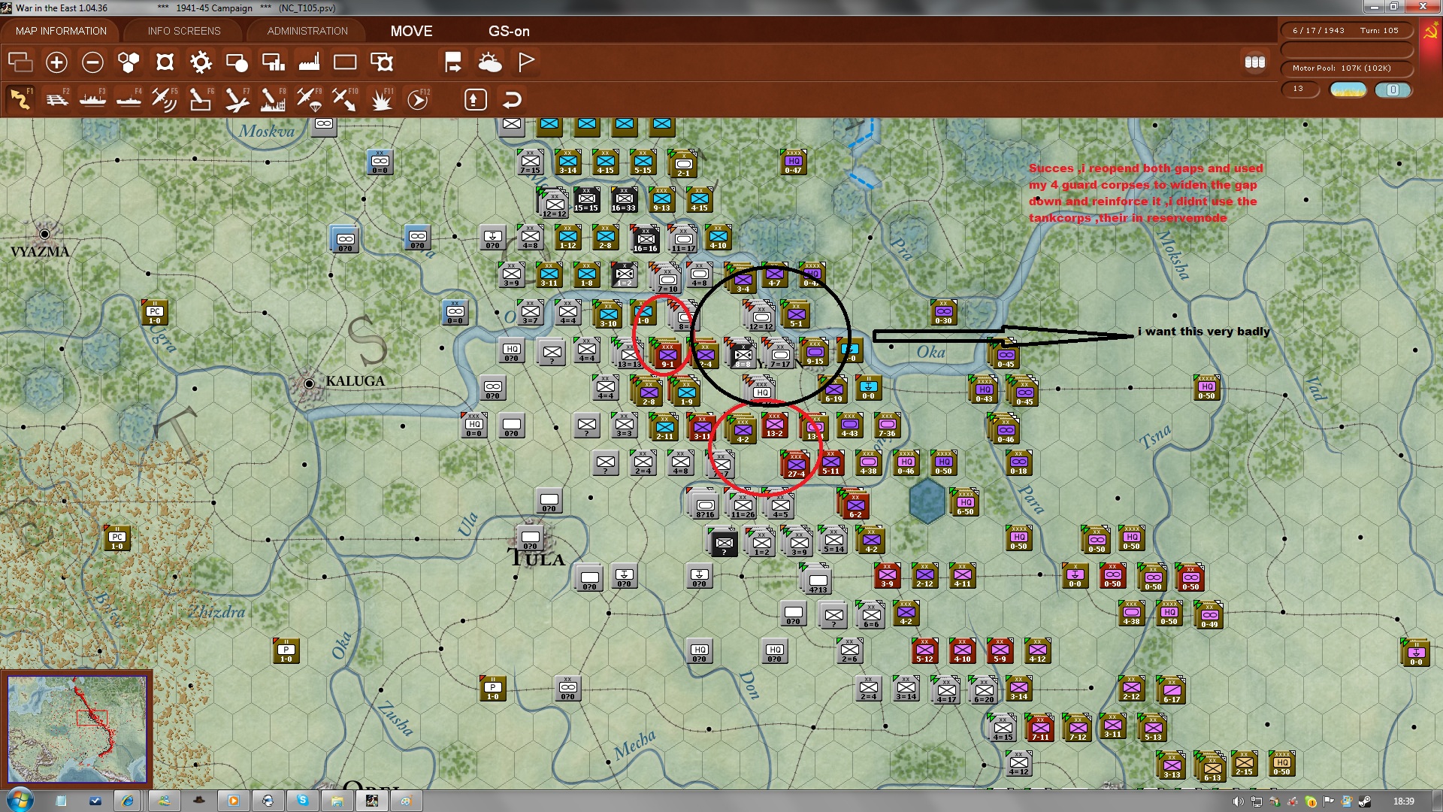Click the taskbar clock showing 18:39
The height and width of the screenshot is (812, 1443).
point(1403,801)
